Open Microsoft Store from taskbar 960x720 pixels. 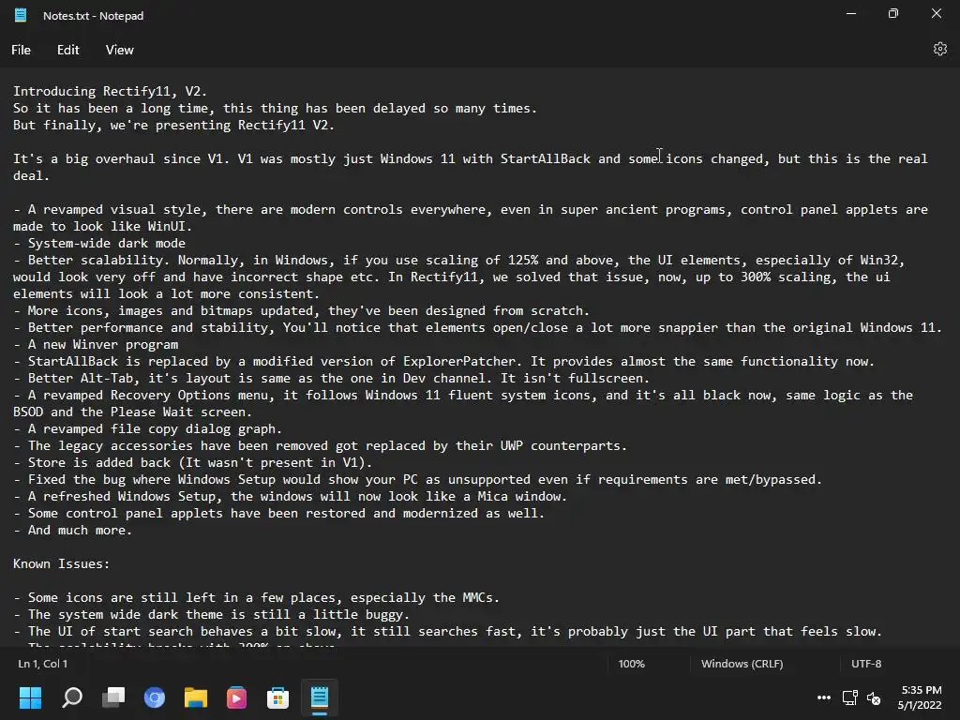point(277,697)
